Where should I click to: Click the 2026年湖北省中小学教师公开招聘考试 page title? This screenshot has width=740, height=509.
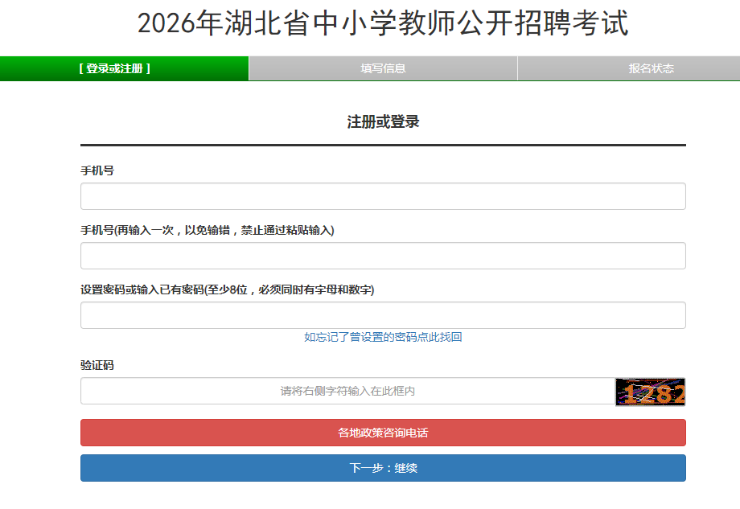[383, 24]
